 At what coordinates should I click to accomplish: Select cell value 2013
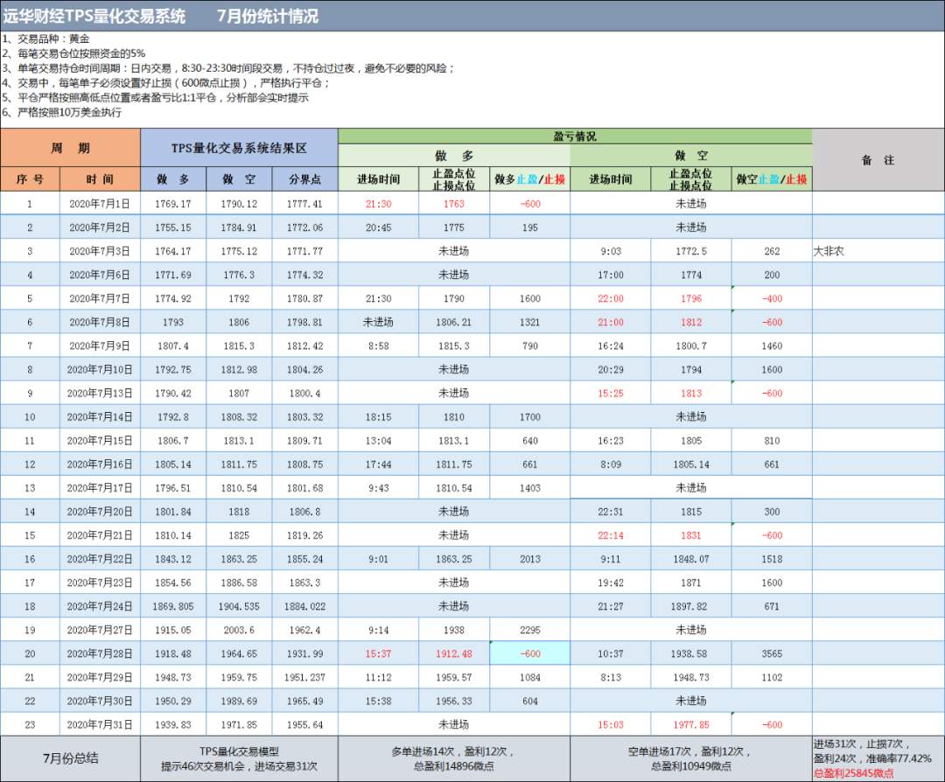529,559
